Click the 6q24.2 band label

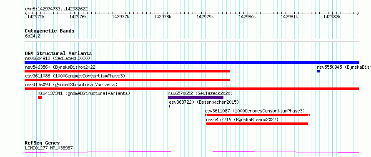pos(33,36)
